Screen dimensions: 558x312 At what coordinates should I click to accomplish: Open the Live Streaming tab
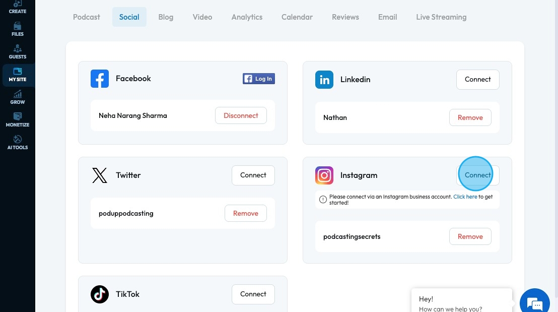[x=441, y=17]
